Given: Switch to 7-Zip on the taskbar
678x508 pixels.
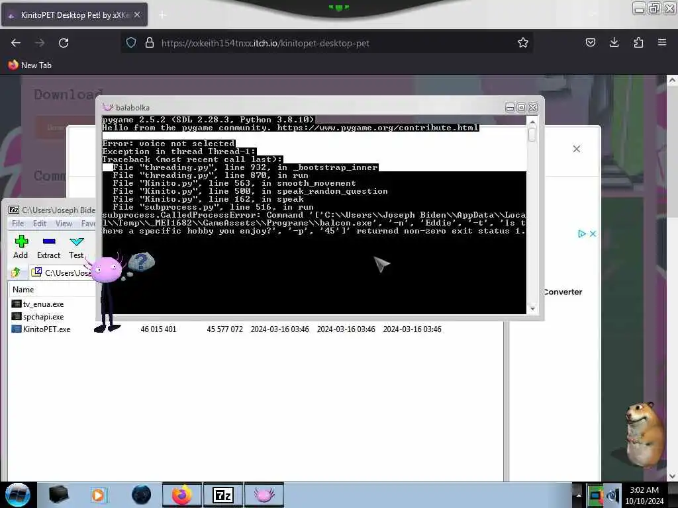Looking at the screenshot, I should tap(223, 495).
